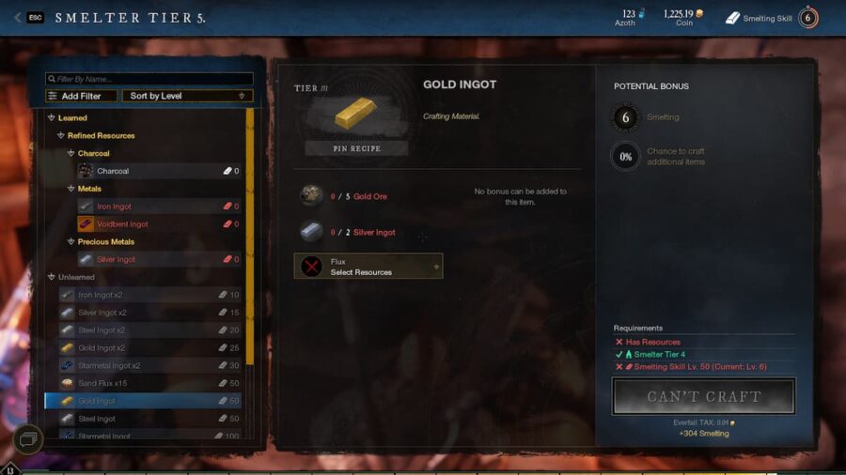Click the red X Flux slot icon
Viewport: 846px width, 475px height.
(311, 267)
